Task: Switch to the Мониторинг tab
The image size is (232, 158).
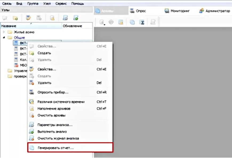Action: [x=178, y=11]
